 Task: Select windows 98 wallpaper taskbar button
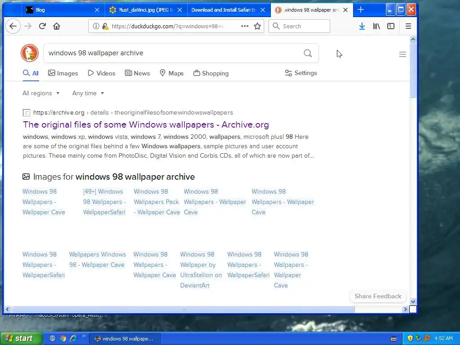pos(125,339)
